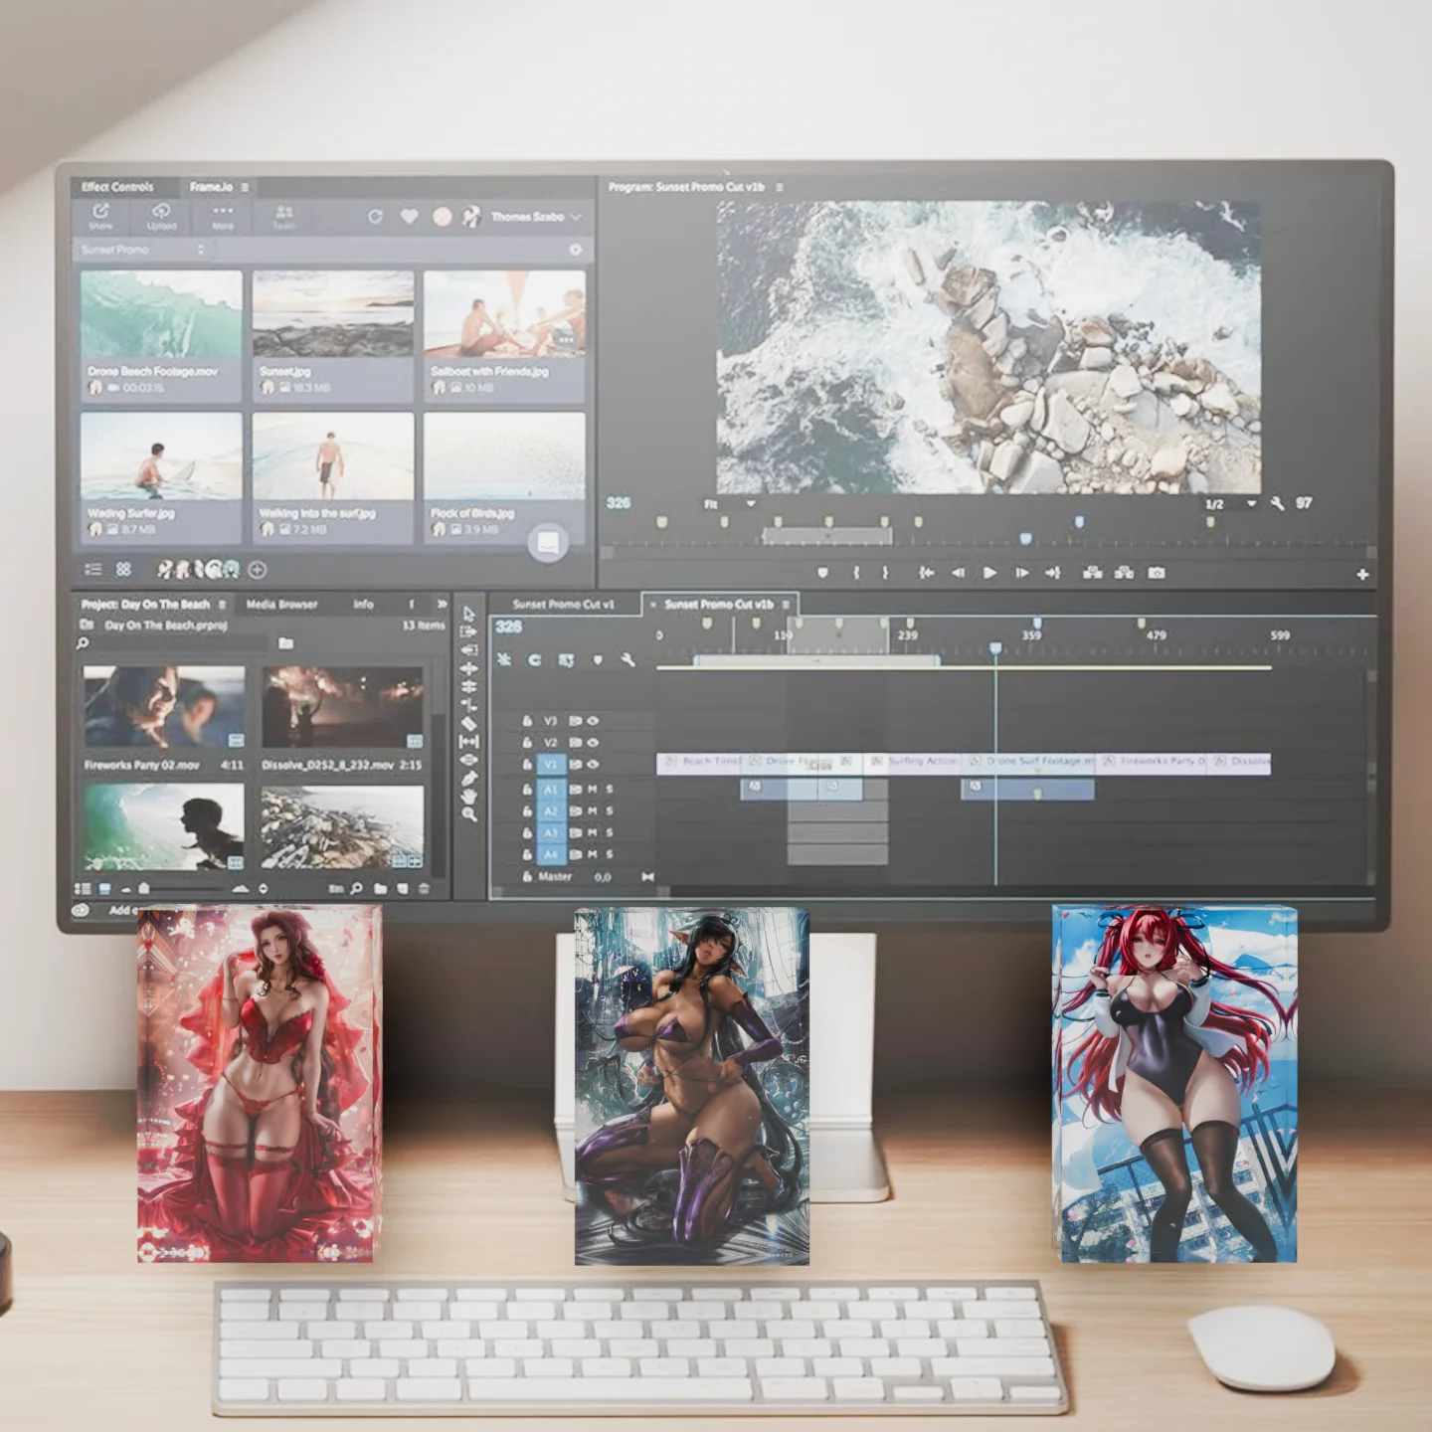Step back one frame in Program monitor
The width and height of the screenshot is (1432, 1432).
click(x=958, y=573)
